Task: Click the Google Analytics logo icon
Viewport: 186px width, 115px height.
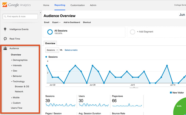Action: [x=5, y=5]
